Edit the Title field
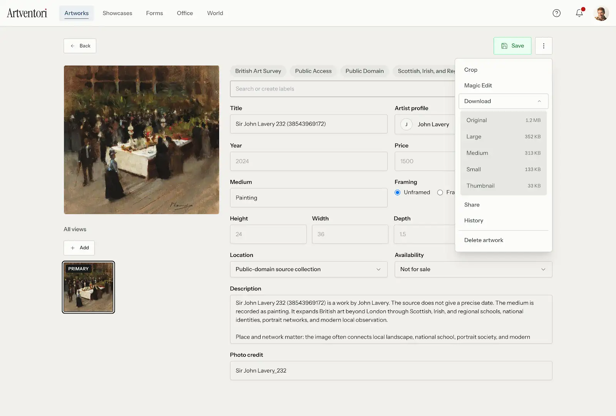Image resolution: width=616 pixels, height=416 pixels. click(x=309, y=124)
